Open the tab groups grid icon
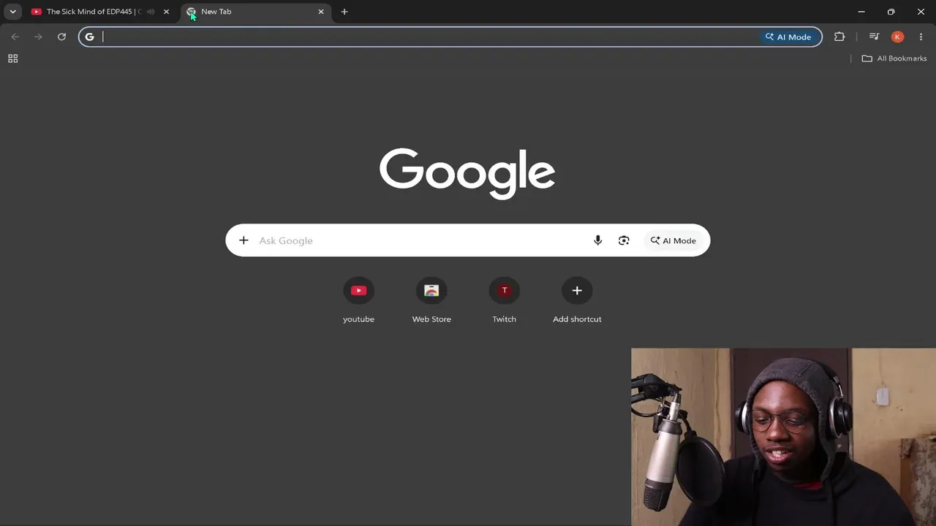 click(x=12, y=58)
